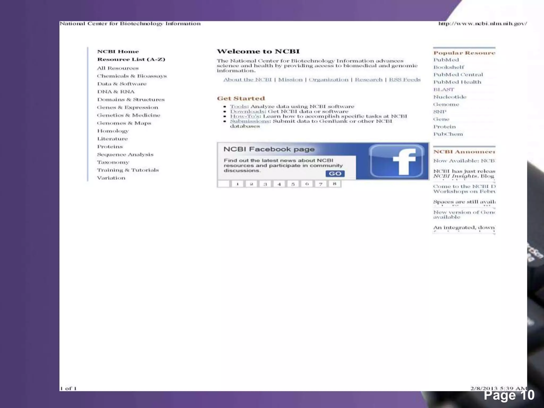Open Homology category

tap(113, 131)
